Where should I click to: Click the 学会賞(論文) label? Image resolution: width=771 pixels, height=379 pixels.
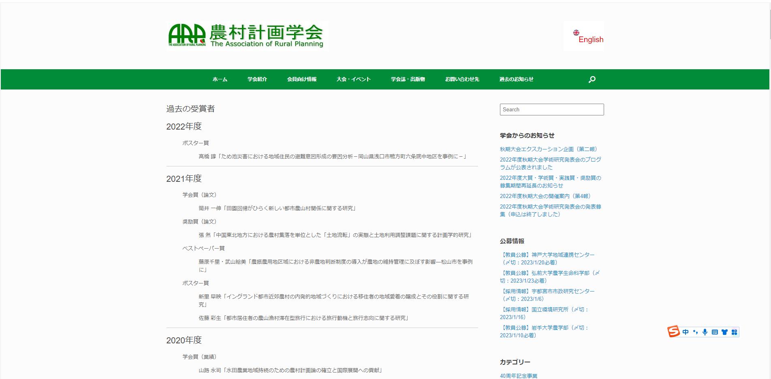tap(201, 195)
